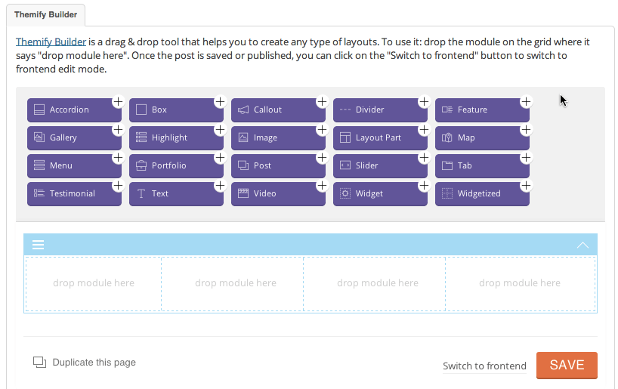Add the Callout module via plus icon
Viewport: 618px width, 389px height.
pyautogui.click(x=322, y=101)
